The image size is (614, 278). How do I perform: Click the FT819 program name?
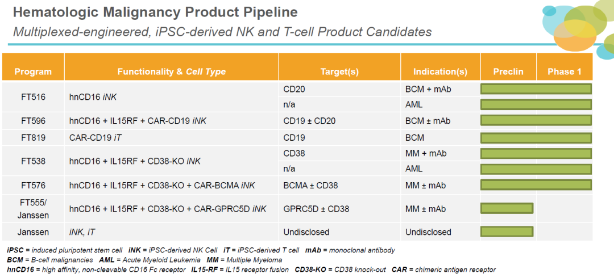tap(33, 137)
